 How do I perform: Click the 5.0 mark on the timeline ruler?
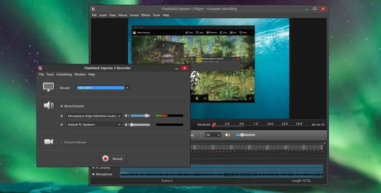(241, 123)
